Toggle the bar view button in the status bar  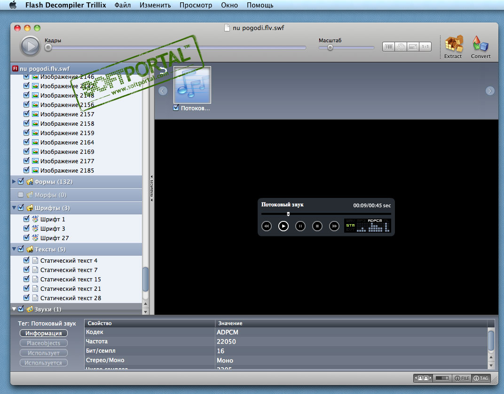(442, 379)
